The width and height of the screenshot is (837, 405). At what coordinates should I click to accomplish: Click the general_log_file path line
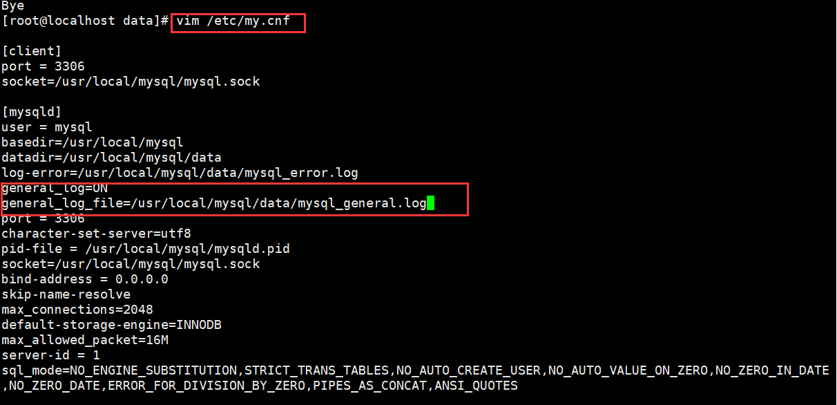coord(213,203)
